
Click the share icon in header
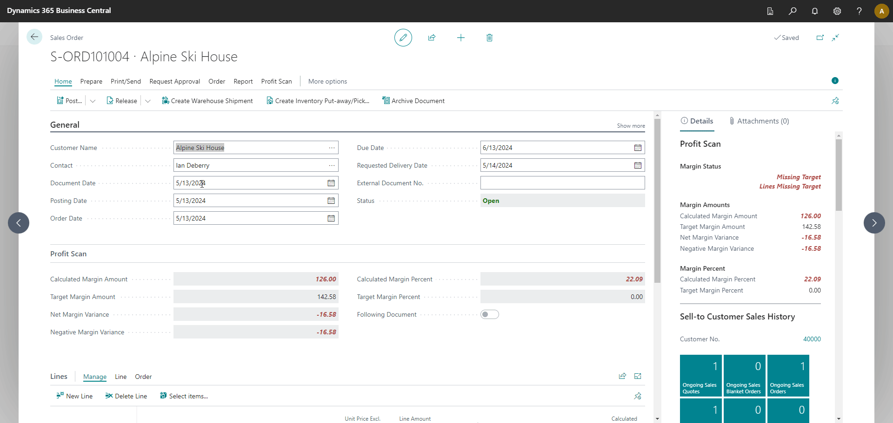(x=432, y=38)
